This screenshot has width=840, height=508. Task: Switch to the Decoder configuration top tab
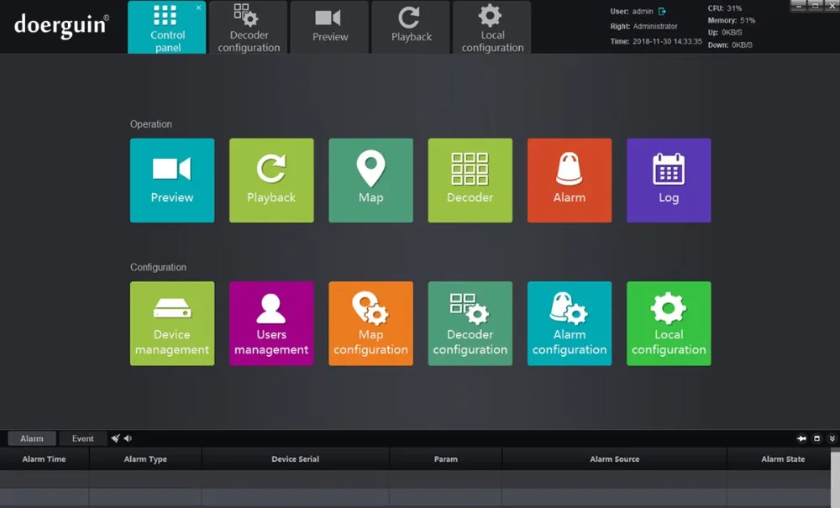pyautogui.click(x=249, y=28)
